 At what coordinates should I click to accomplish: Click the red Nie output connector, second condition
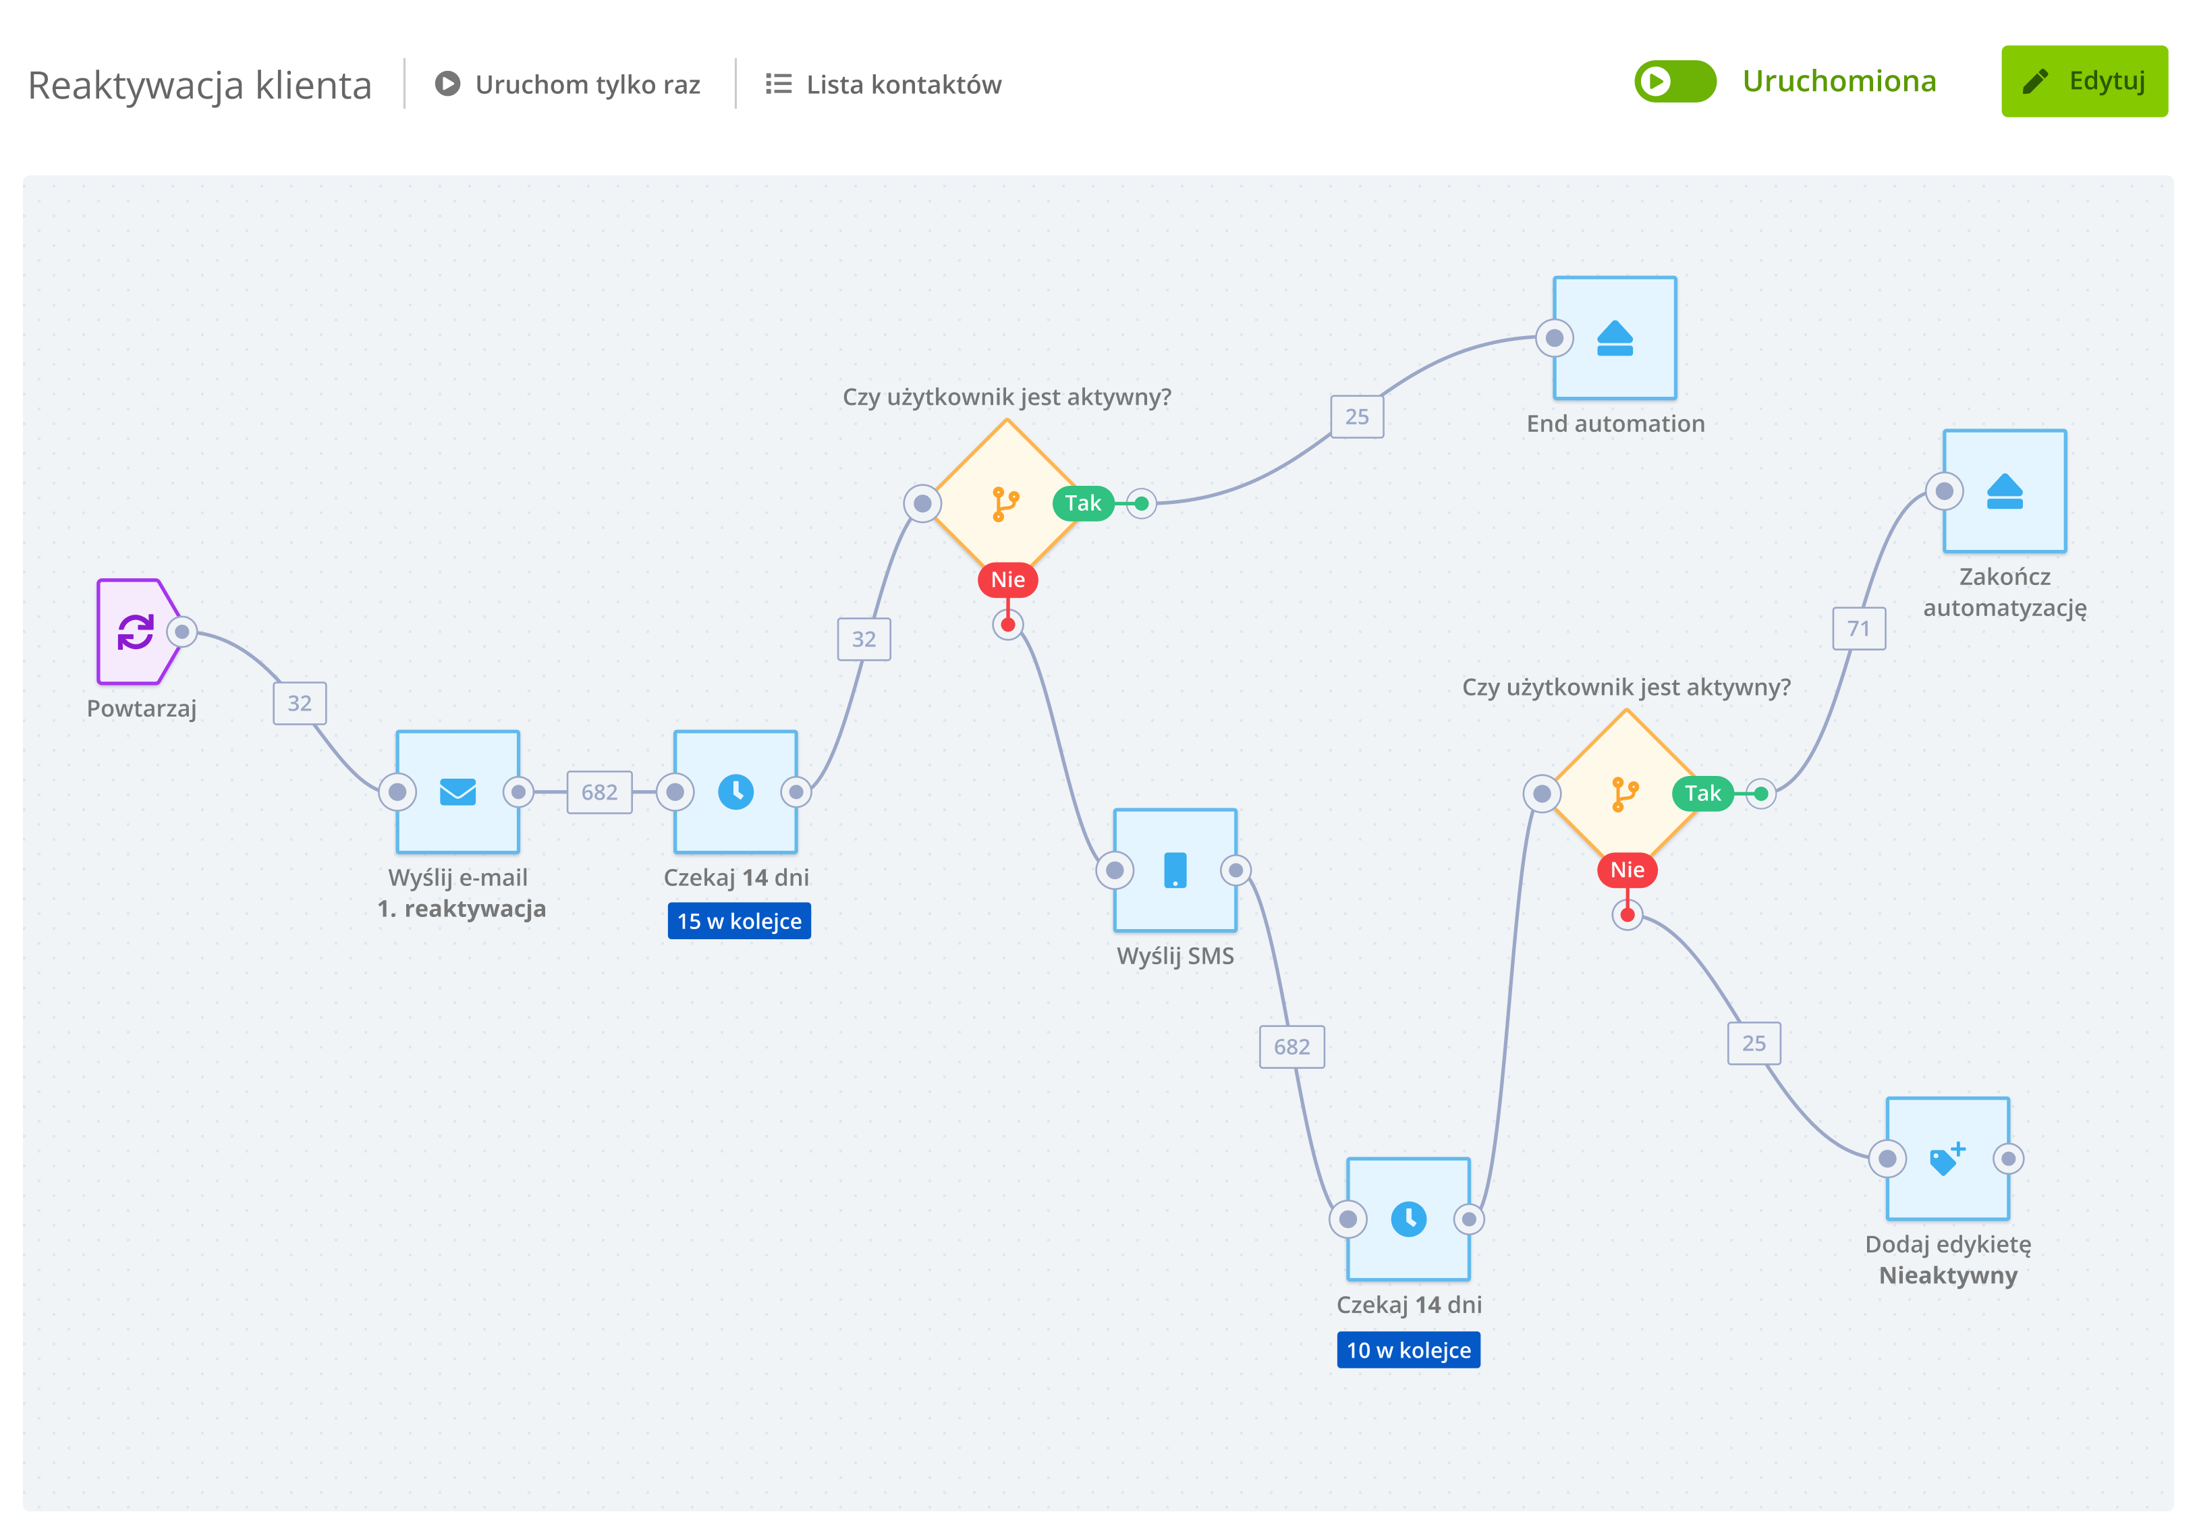pyautogui.click(x=1627, y=915)
